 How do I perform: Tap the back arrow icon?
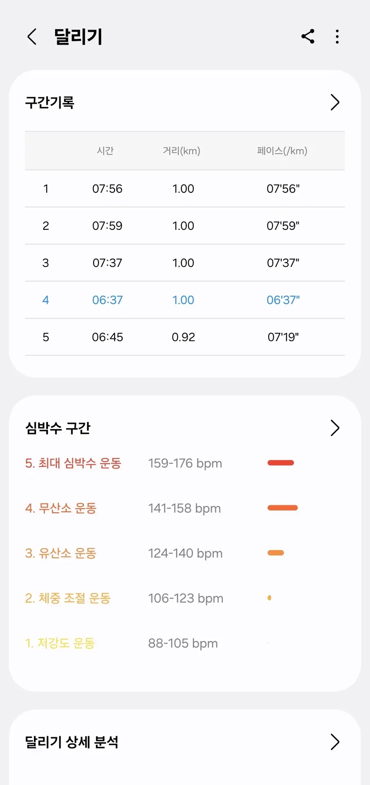point(32,37)
